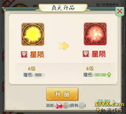Click the green 增伤 value under the red orb

(x=101, y=75)
